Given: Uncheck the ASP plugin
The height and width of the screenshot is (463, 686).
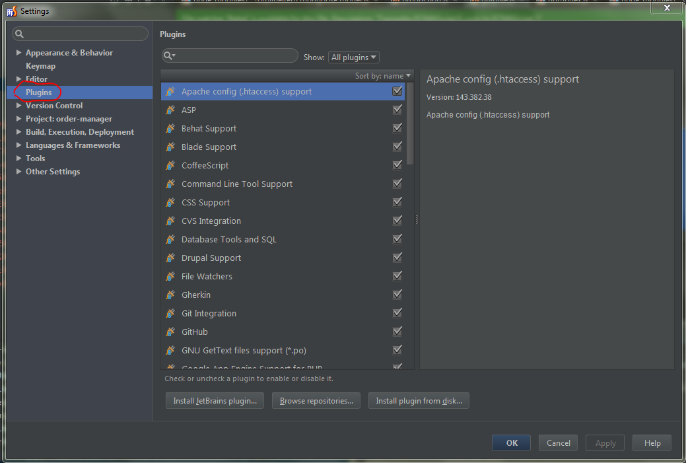Looking at the screenshot, I should pyautogui.click(x=397, y=110).
